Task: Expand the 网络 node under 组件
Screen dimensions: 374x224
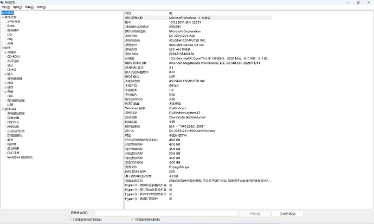Action: [x=5, y=83]
